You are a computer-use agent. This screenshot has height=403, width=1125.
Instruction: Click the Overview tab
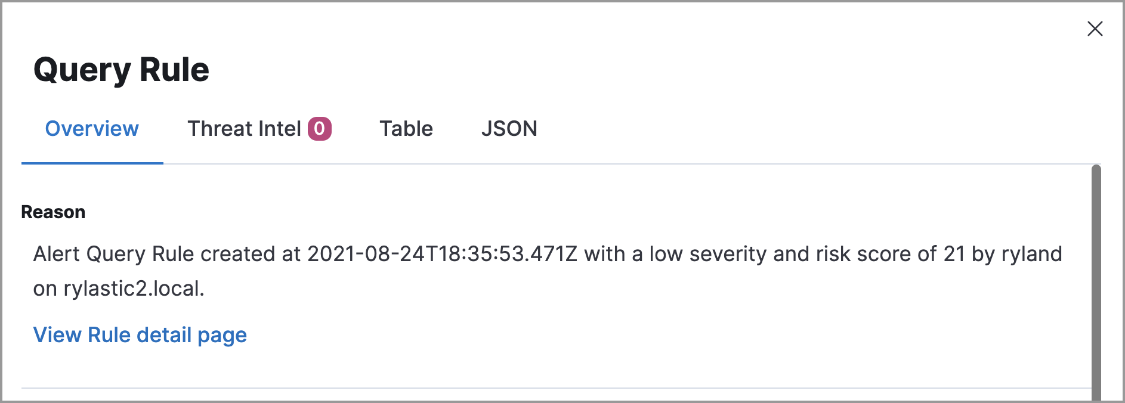pyautogui.click(x=92, y=128)
